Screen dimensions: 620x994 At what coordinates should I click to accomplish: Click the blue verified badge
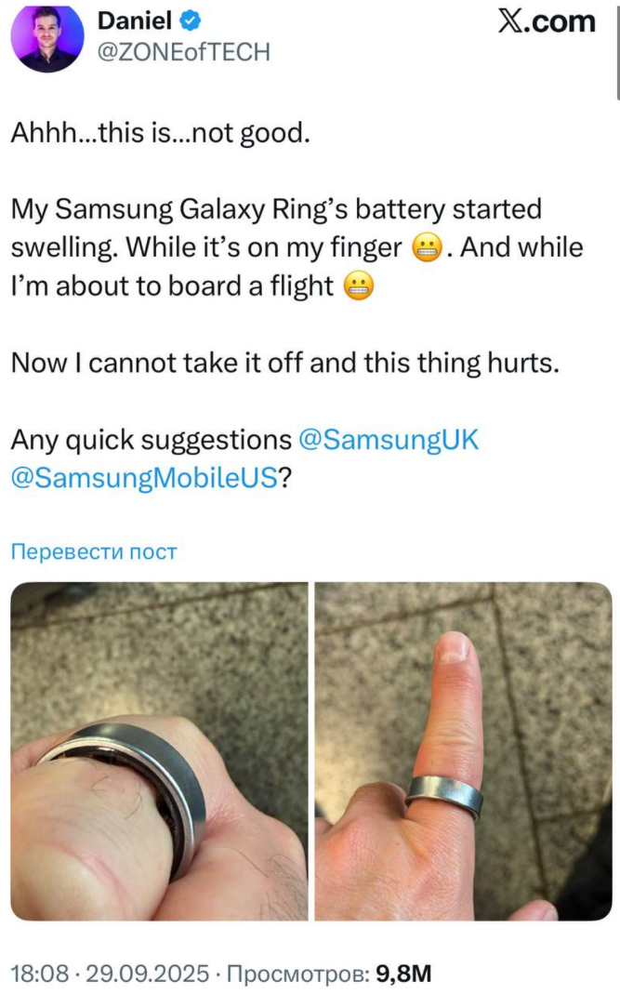coord(191,21)
